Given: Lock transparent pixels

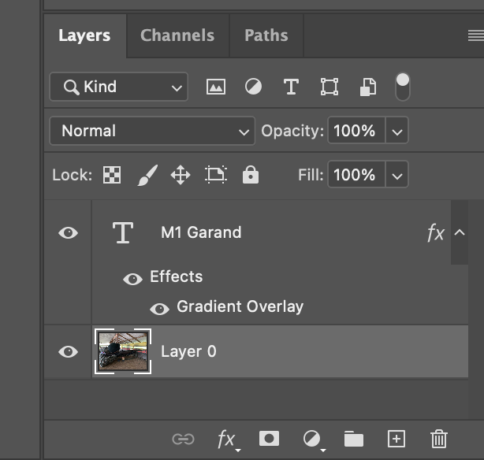Looking at the screenshot, I should click(112, 175).
